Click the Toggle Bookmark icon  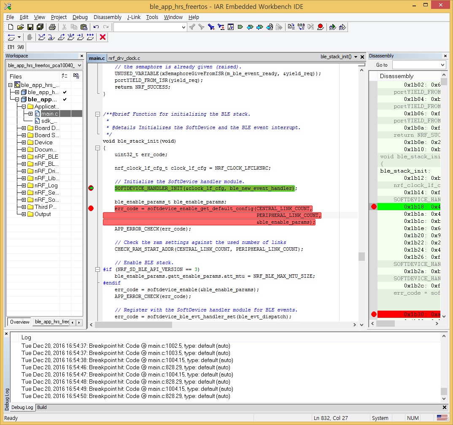coord(240,27)
